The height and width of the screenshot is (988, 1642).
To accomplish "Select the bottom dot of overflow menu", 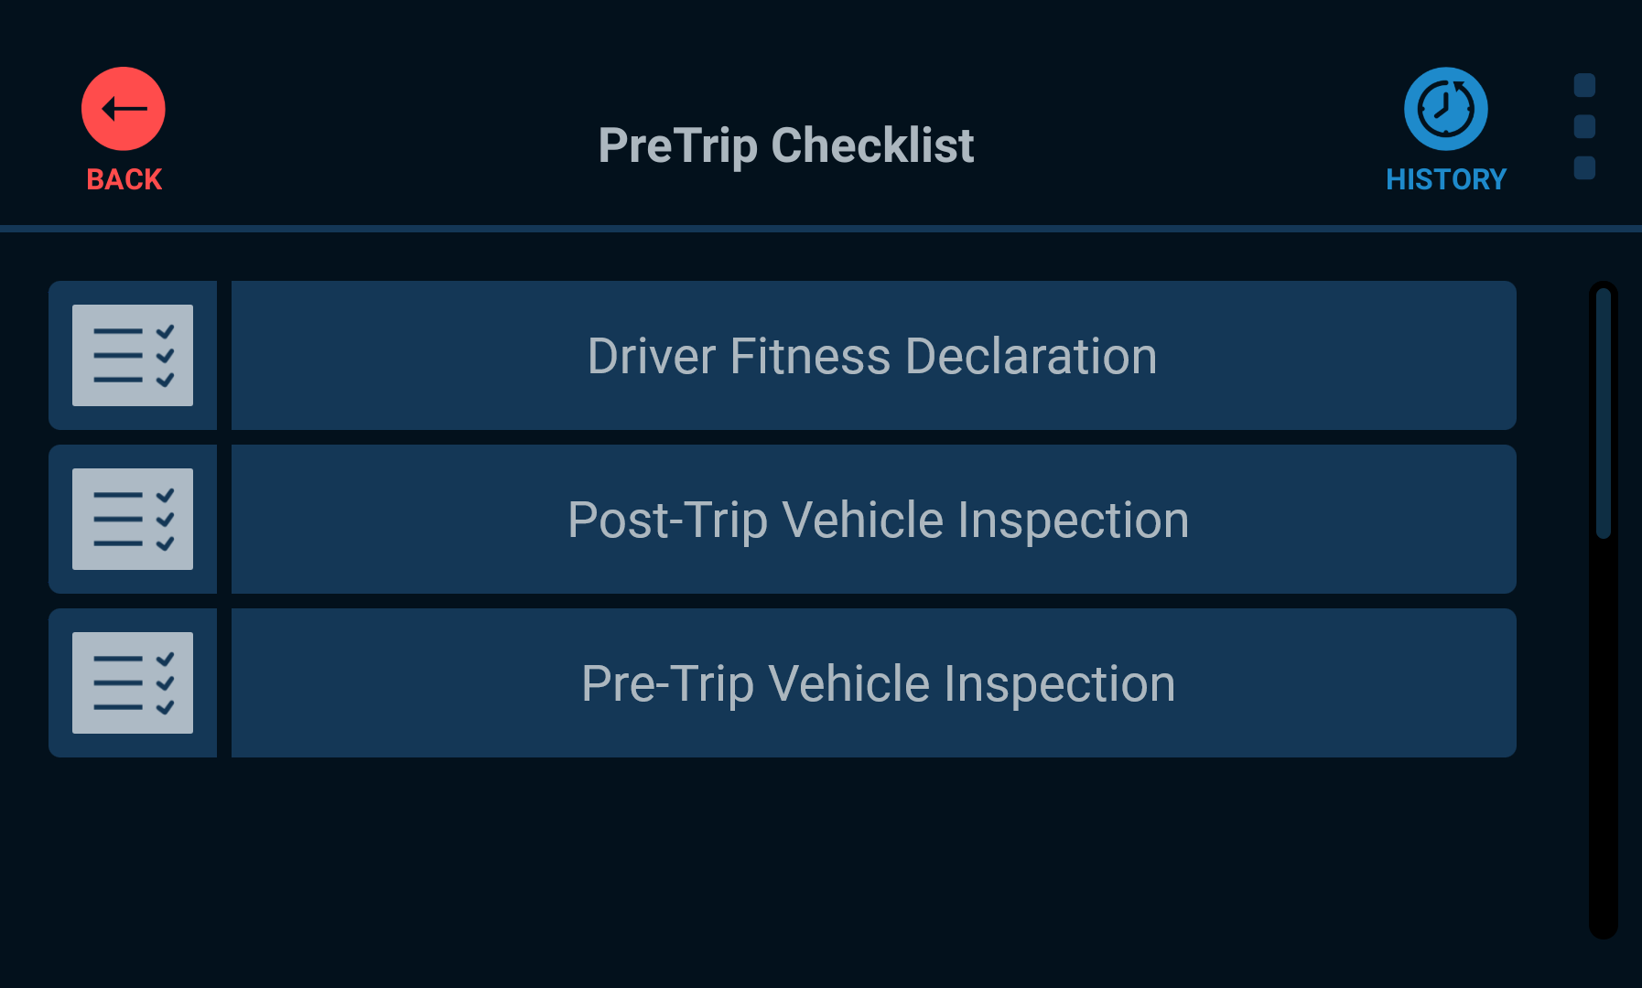I will (x=1584, y=168).
